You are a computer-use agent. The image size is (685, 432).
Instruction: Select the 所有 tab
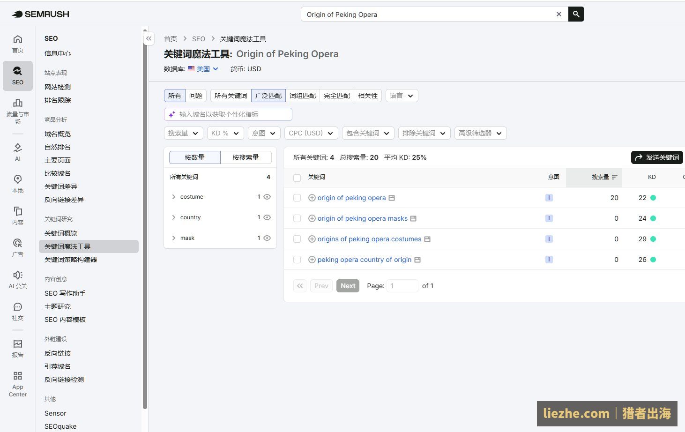(175, 96)
